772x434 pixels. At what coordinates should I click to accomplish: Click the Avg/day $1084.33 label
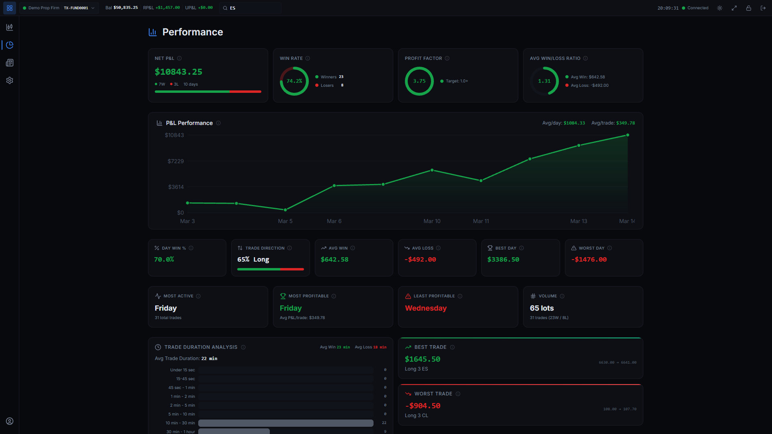tap(563, 123)
